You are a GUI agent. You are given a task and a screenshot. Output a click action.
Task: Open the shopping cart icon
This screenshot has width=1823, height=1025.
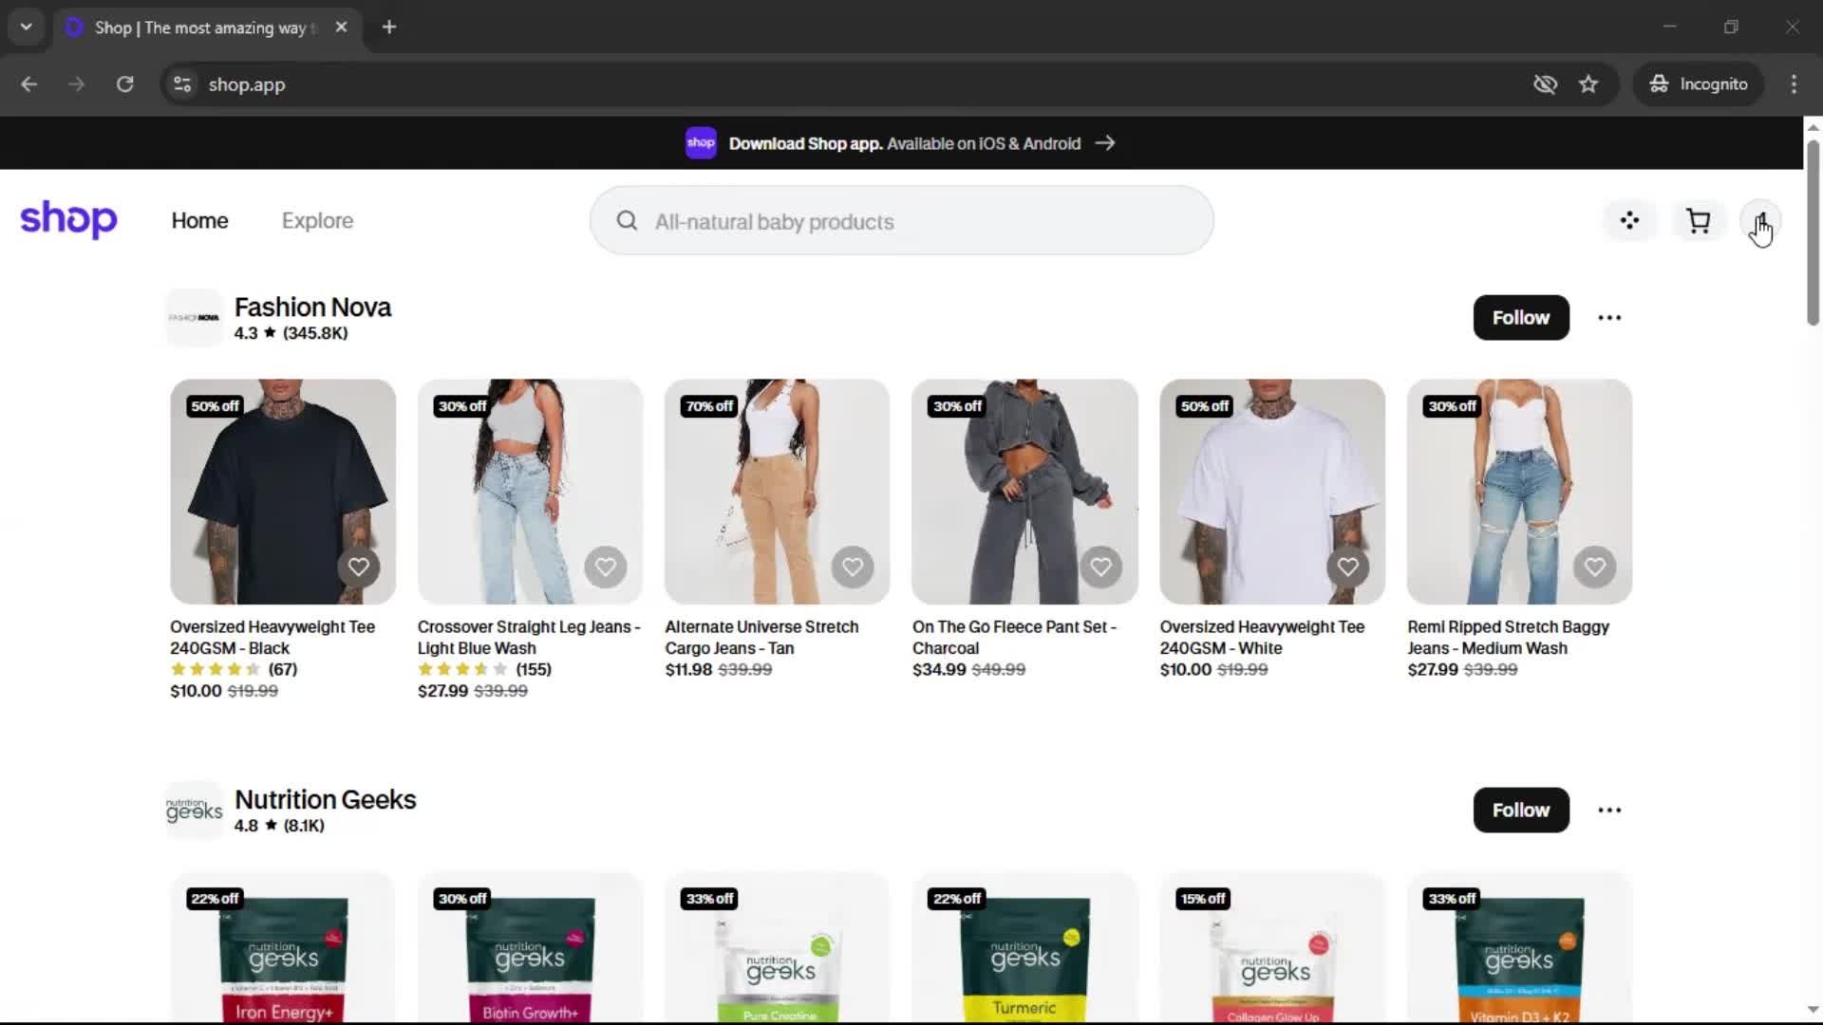pos(1698,221)
